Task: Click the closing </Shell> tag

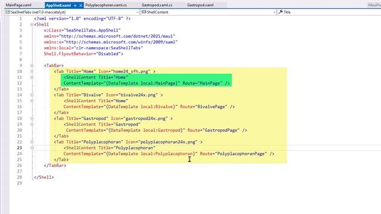Action: [44, 177]
